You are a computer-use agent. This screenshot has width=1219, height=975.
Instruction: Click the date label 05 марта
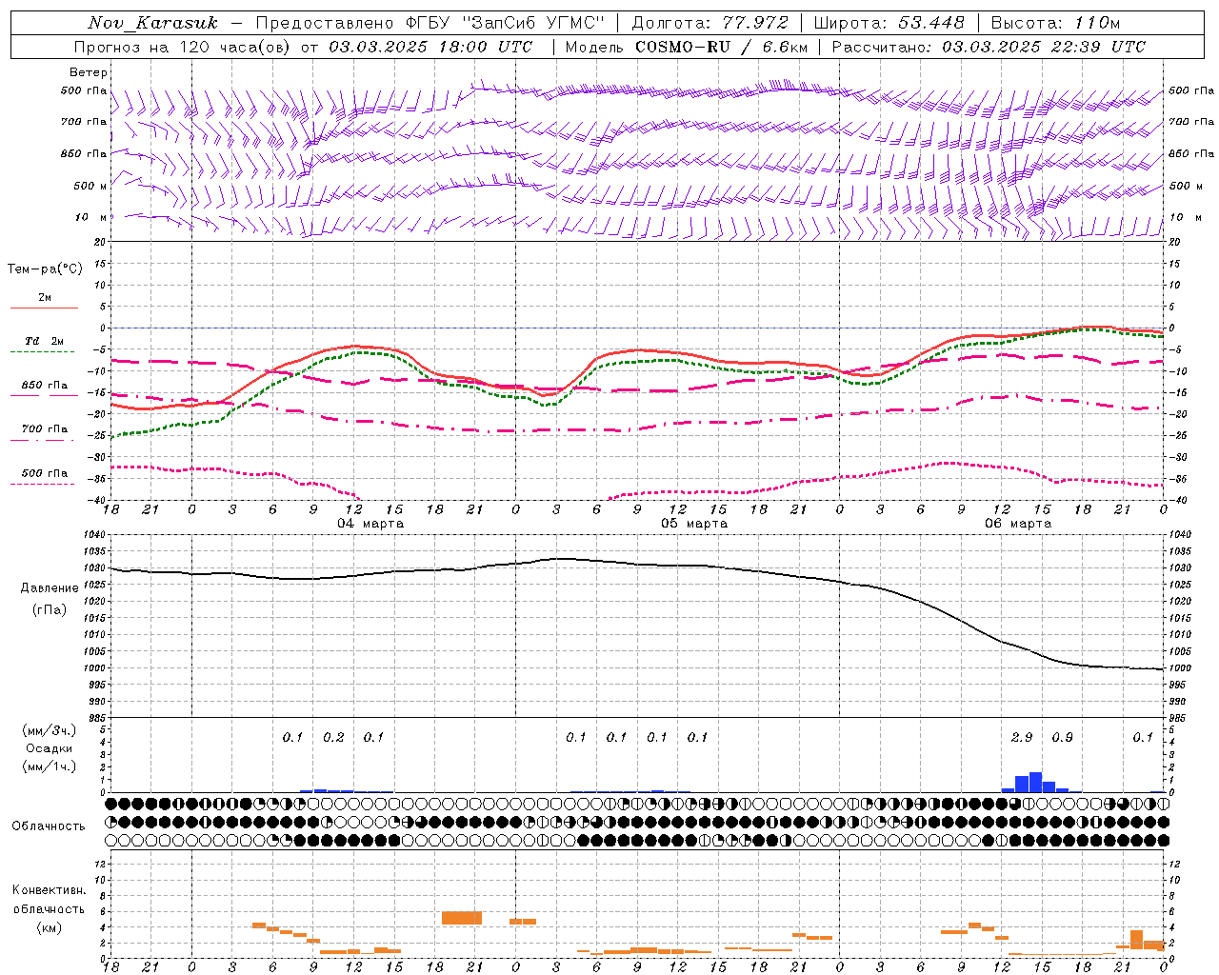[694, 524]
